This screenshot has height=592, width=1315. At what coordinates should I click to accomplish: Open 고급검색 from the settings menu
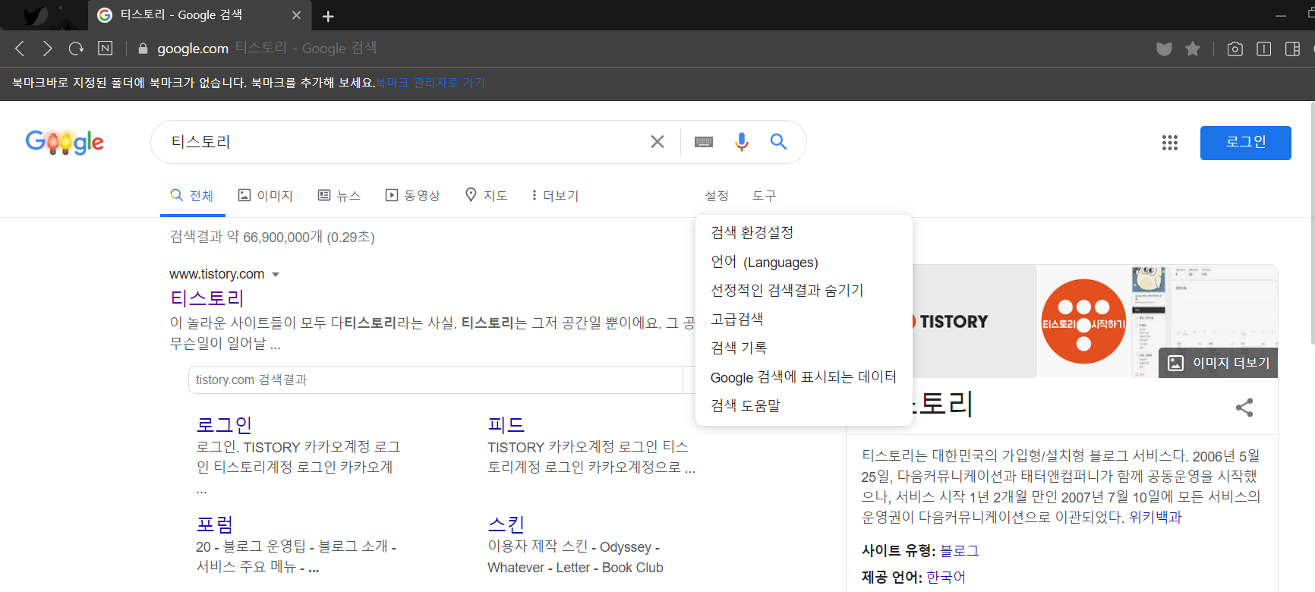point(804,319)
